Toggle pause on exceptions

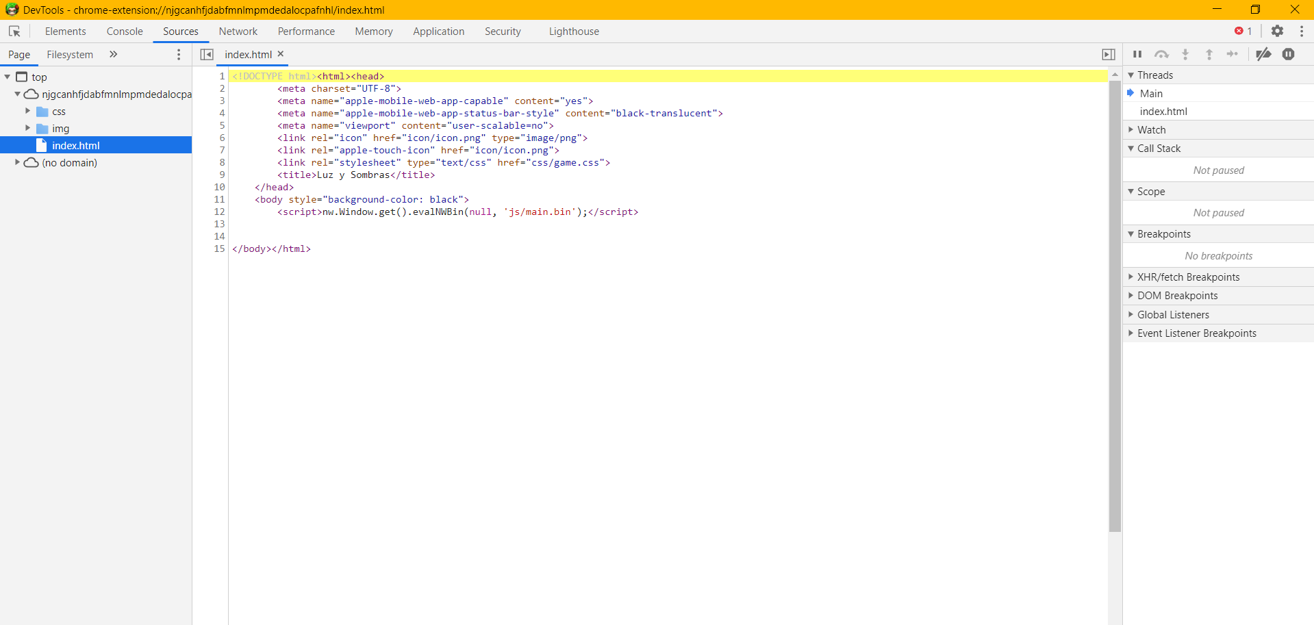click(1289, 54)
